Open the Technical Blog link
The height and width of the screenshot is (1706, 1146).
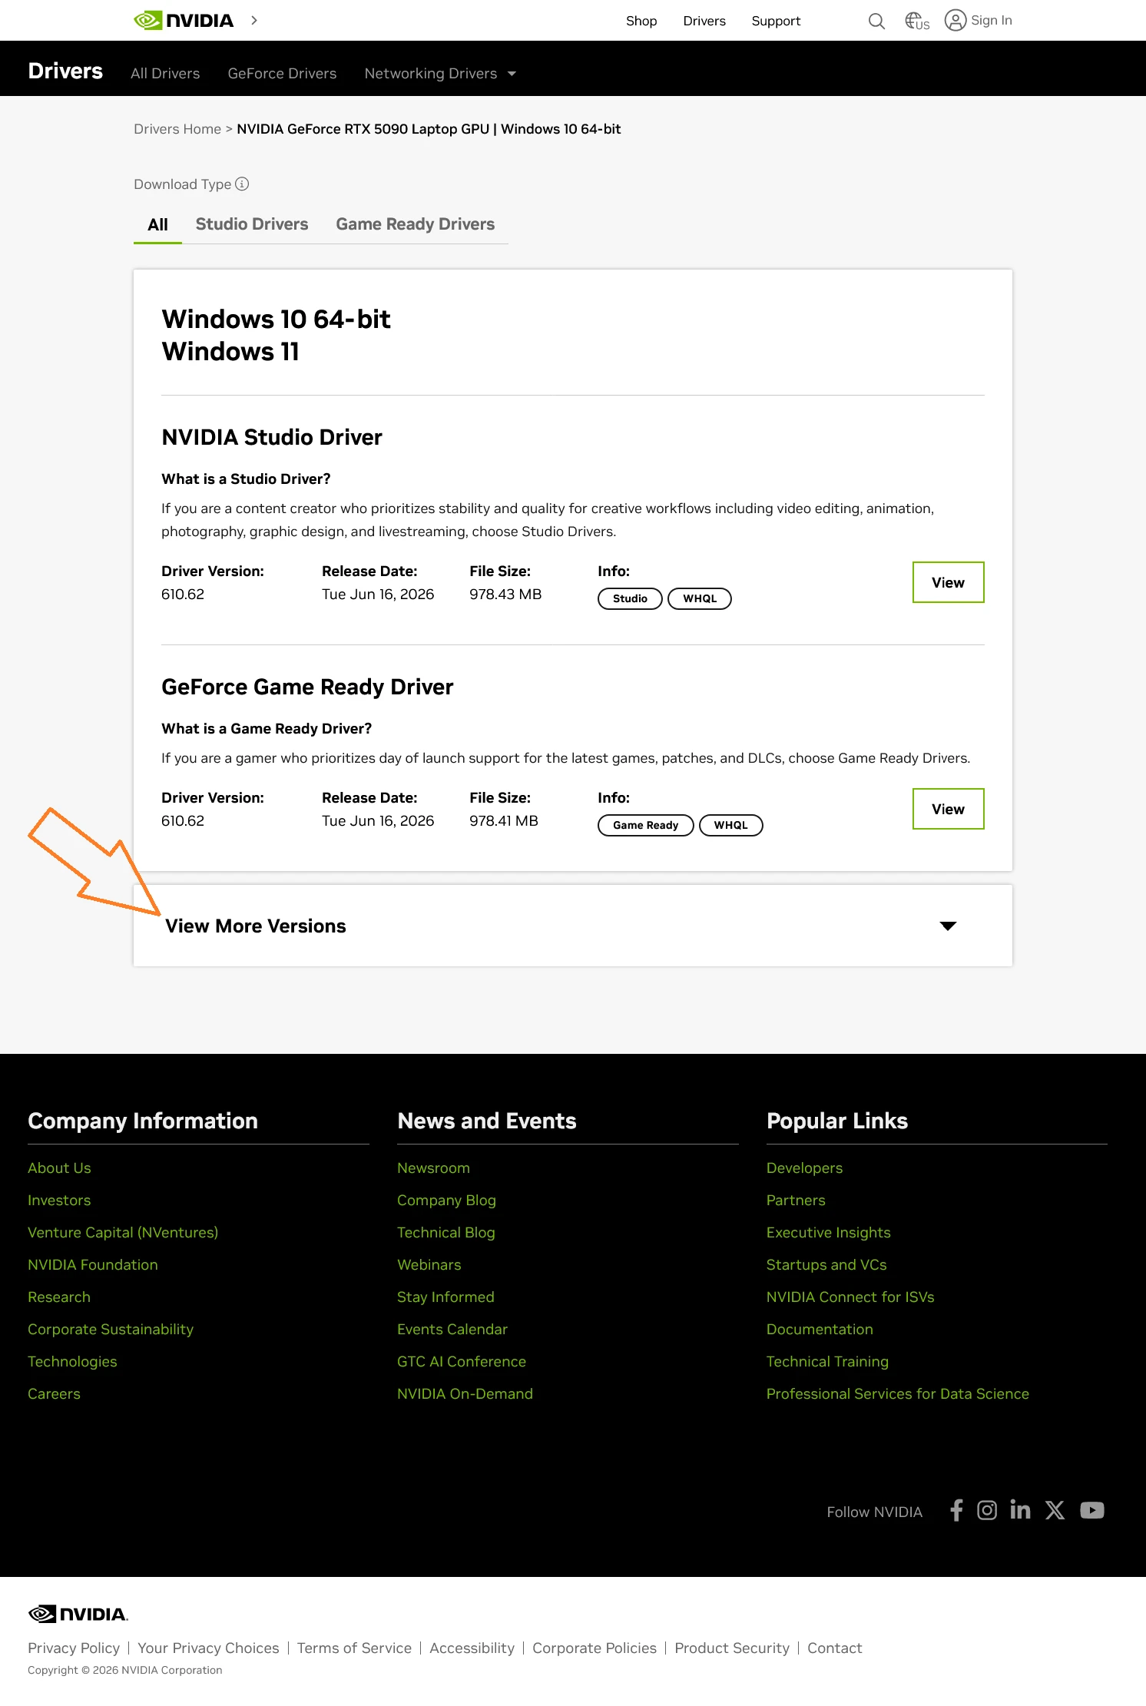[445, 1232]
